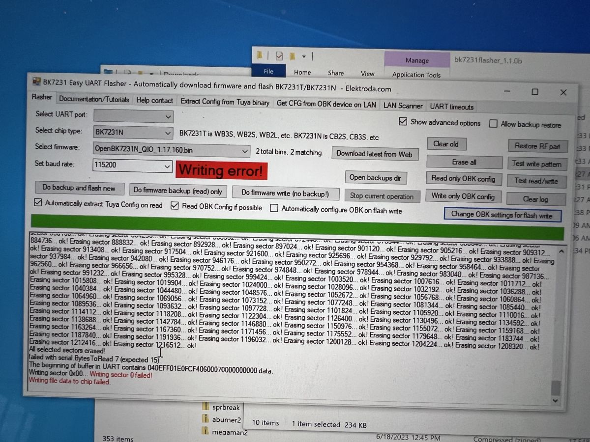Click the Properties checkmark icon in Explorer toolbar
This screenshot has height=442, width=590.
click(279, 56)
